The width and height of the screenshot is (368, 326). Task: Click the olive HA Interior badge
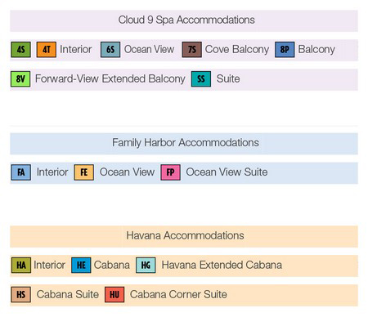pos(21,265)
